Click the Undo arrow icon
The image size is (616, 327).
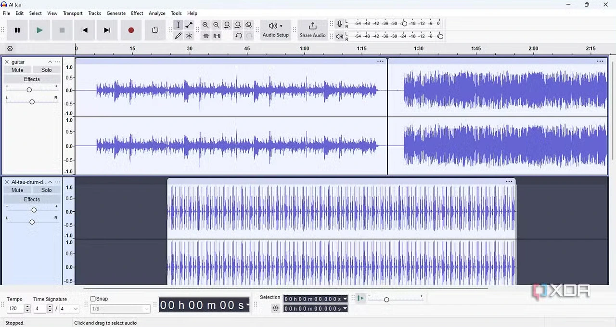pos(238,36)
